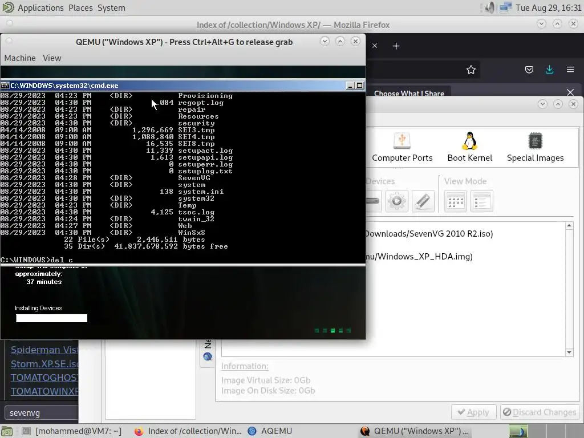
Task: Click the Image Virtual Size info text
Action: pos(266,380)
